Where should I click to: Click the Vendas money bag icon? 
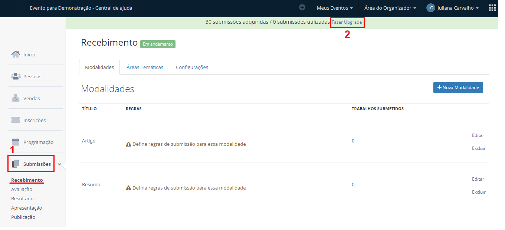pyautogui.click(x=16, y=98)
